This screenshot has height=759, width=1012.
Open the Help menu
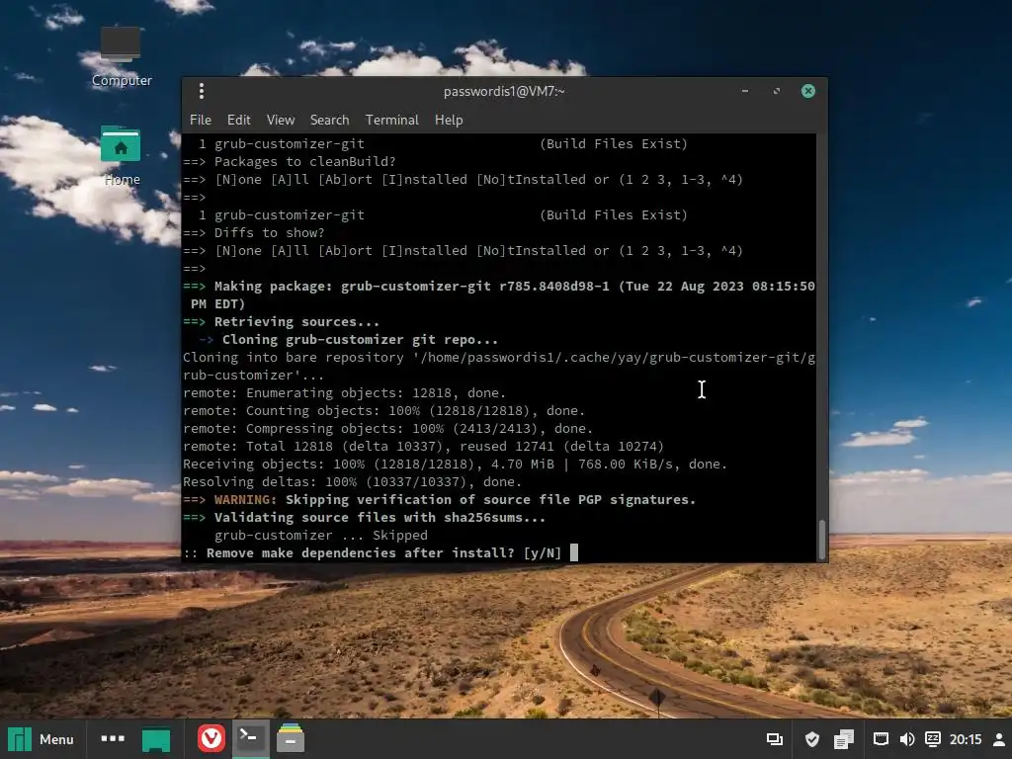point(449,120)
